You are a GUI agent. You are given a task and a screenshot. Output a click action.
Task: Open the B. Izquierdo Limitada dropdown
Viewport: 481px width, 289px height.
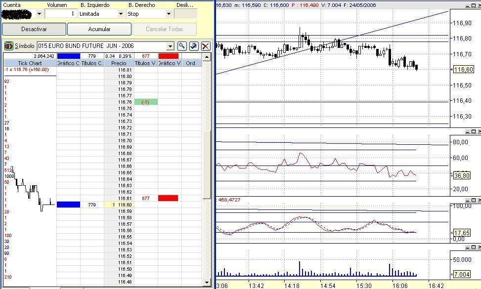[x=121, y=14]
